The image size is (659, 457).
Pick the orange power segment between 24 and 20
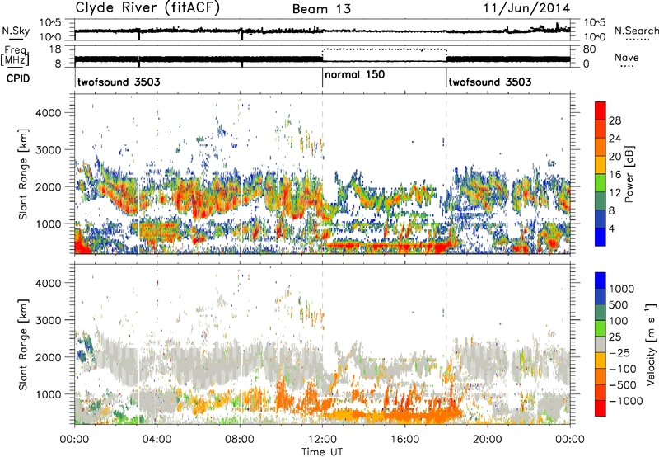(601, 147)
